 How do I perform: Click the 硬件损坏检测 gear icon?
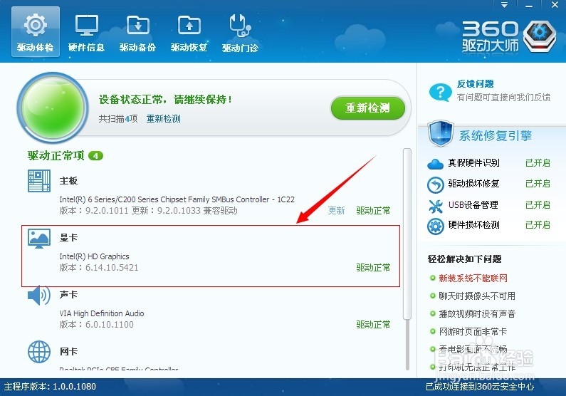pyautogui.click(x=435, y=226)
